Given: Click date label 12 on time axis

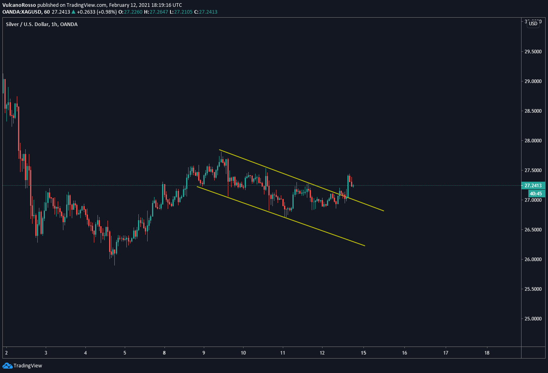Looking at the screenshot, I should tap(322, 353).
